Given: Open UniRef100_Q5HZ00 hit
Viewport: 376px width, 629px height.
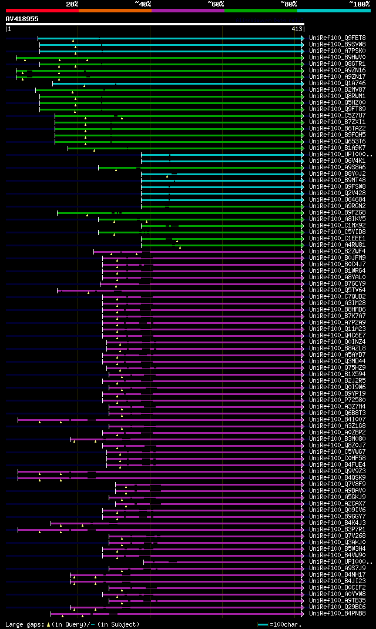Looking at the screenshot, I should [x=337, y=102].
